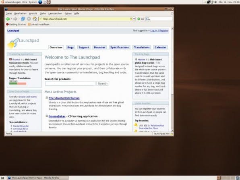Viewport: 240px width, 180px height.
Task: Click the Log In / Register link
Action: tap(159, 31)
